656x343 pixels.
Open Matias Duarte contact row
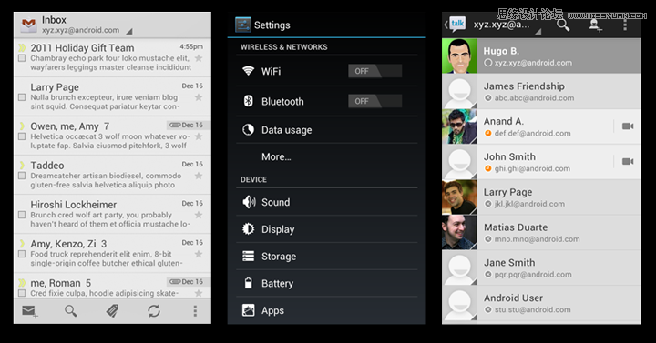pyautogui.click(x=541, y=233)
